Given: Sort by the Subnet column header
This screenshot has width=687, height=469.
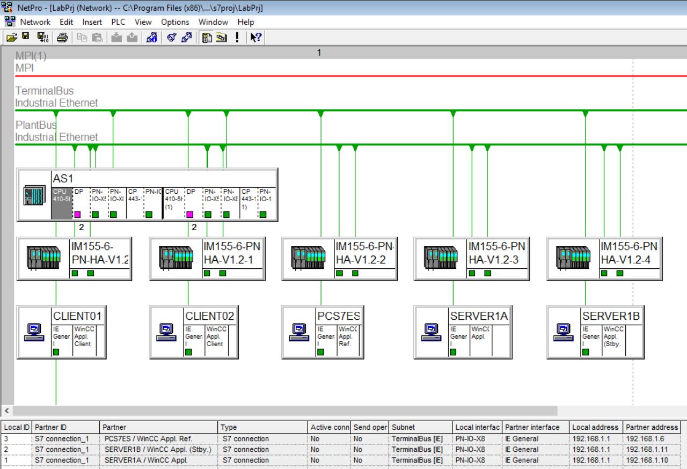Looking at the screenshot, I should (x=421, y=427).
